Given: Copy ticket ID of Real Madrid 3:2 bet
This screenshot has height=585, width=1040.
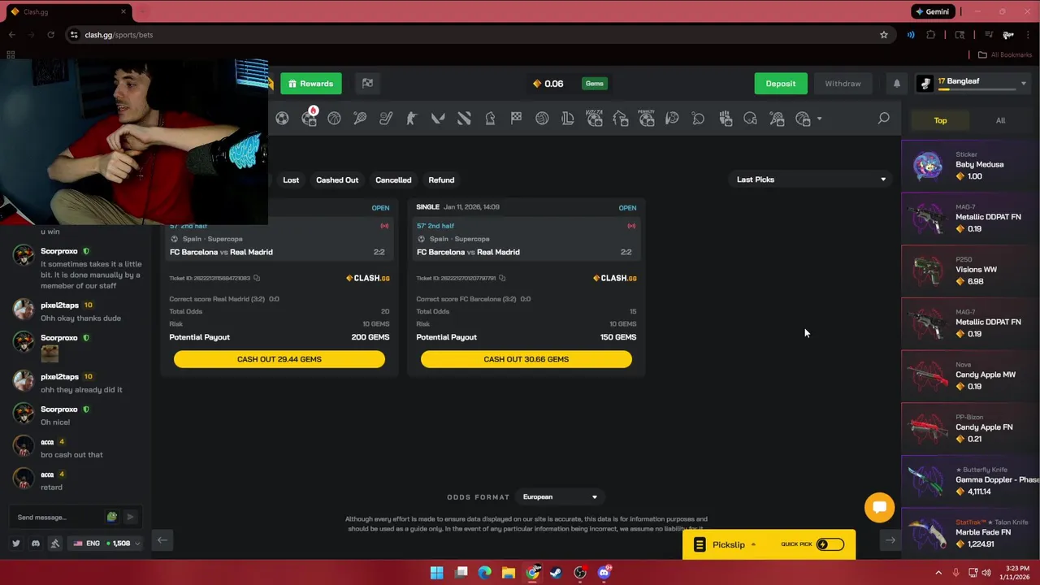Looking at the screenshot, I should tap(257, 278).
